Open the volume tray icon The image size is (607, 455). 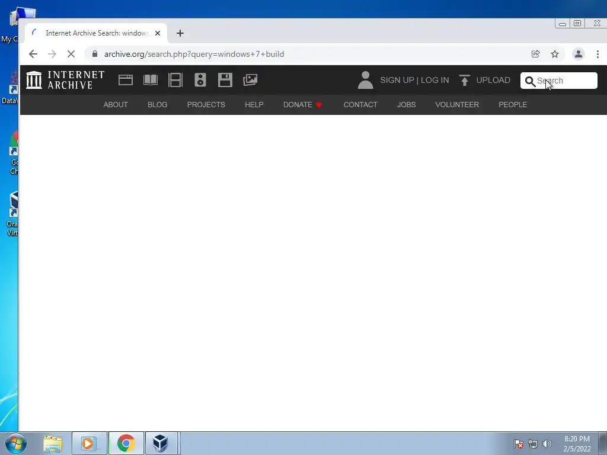click(547, 444)
